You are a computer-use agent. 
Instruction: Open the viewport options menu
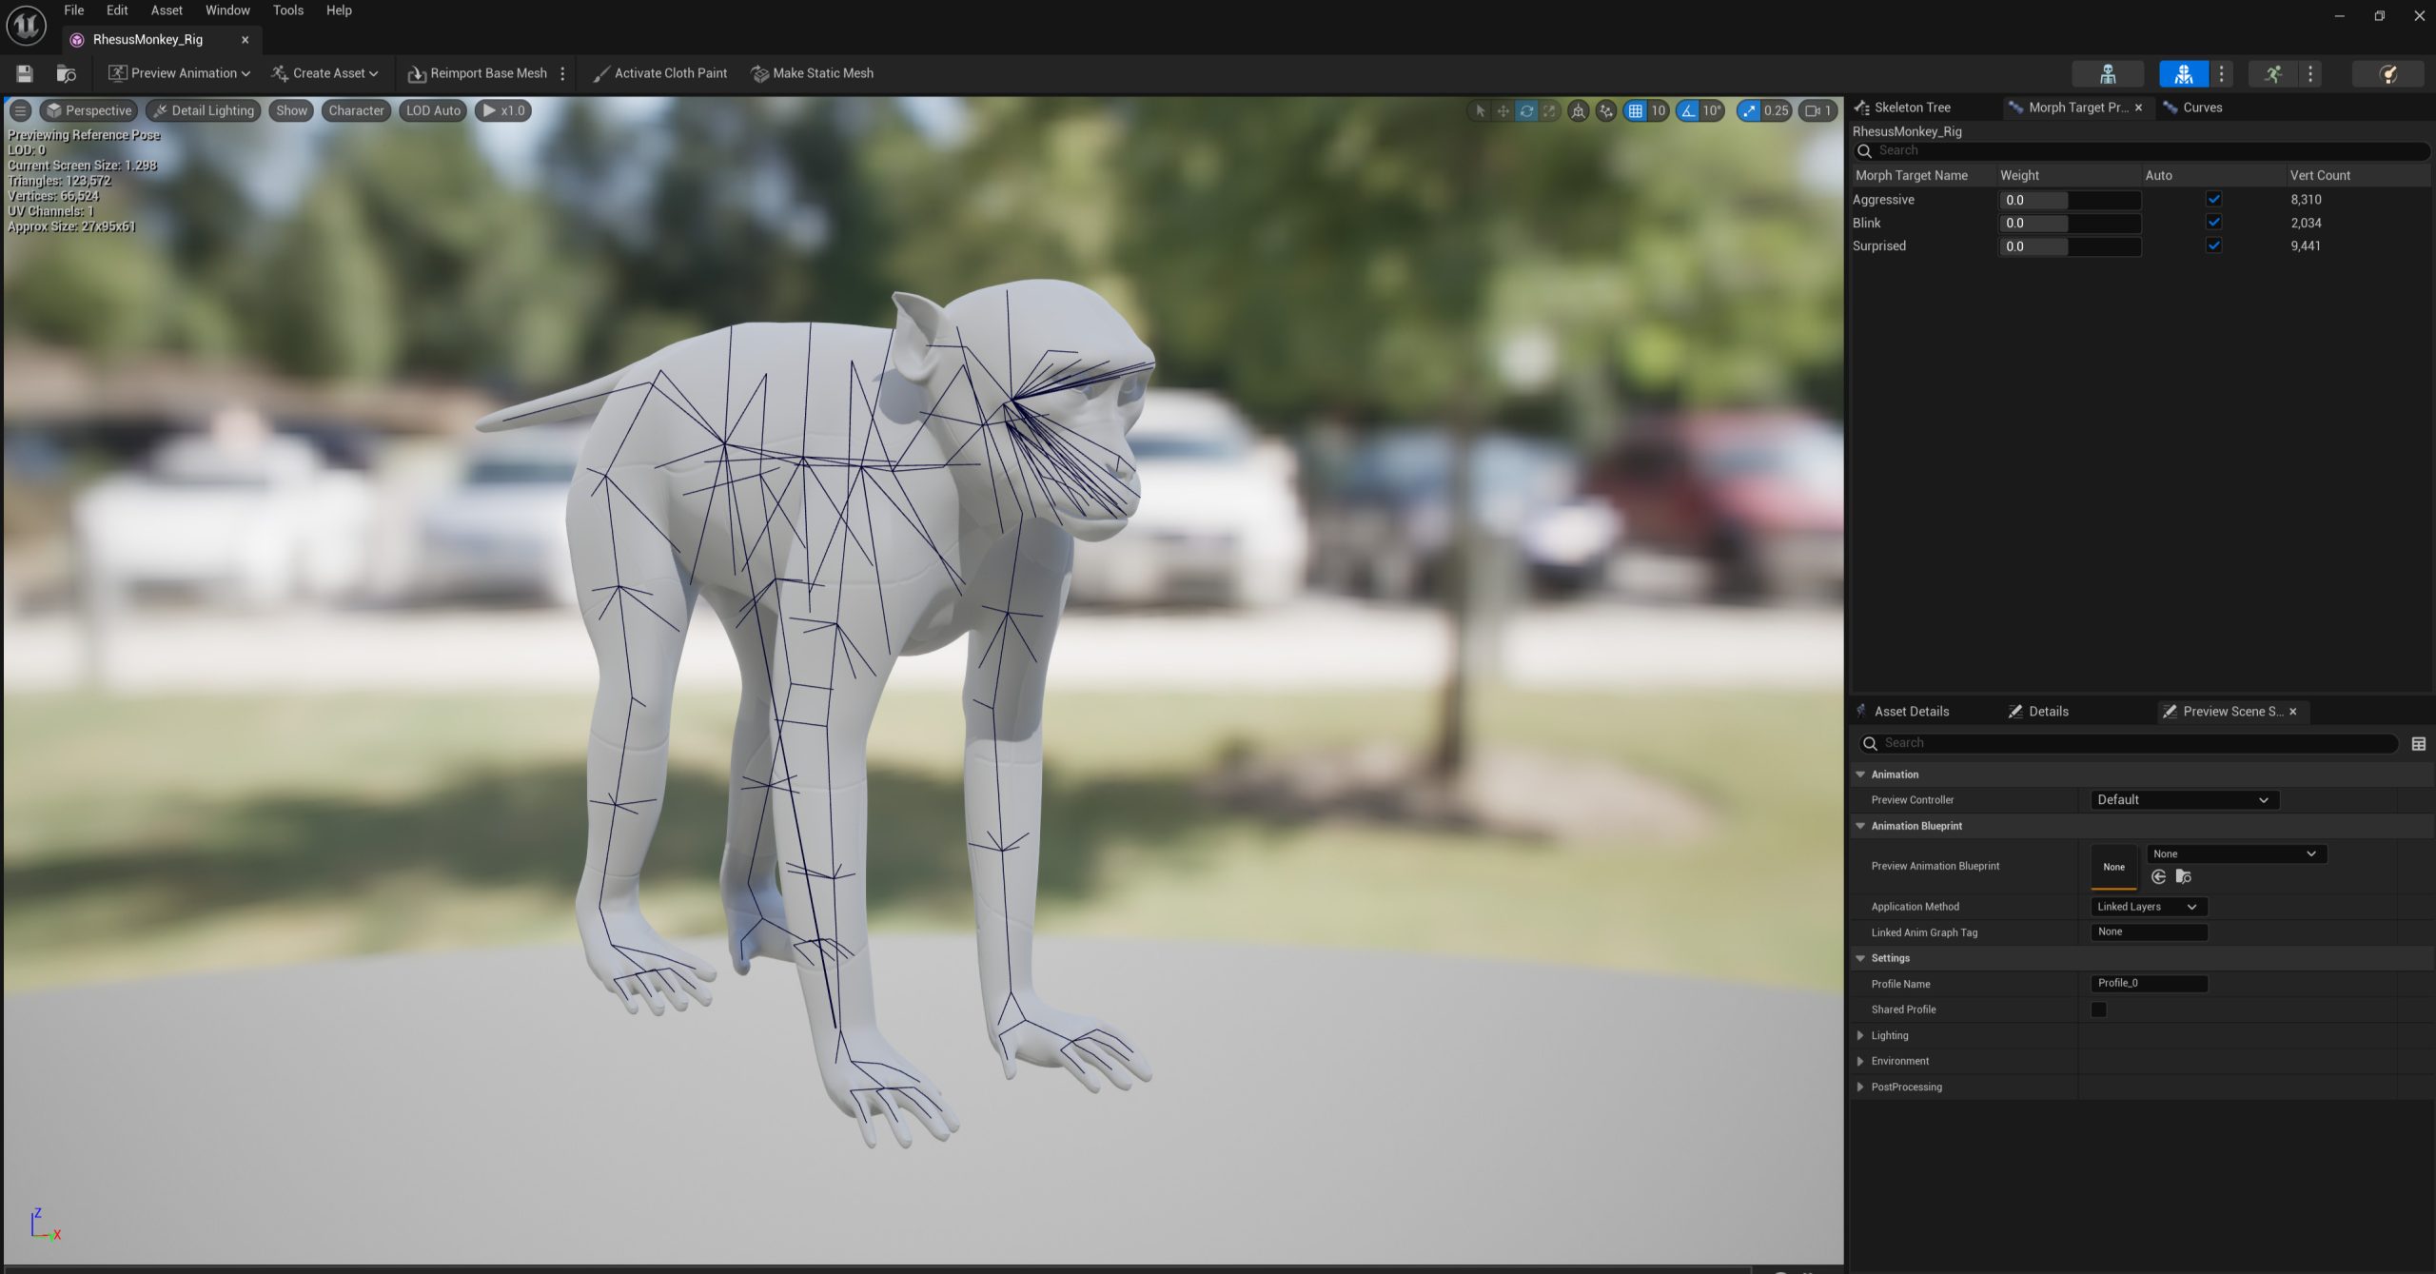19,110
